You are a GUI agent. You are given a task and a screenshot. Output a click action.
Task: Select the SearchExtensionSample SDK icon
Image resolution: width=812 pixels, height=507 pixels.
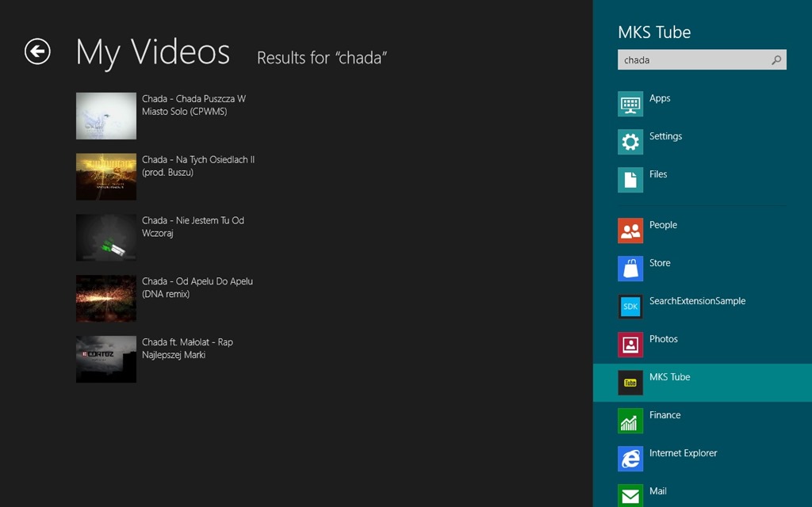630,307
